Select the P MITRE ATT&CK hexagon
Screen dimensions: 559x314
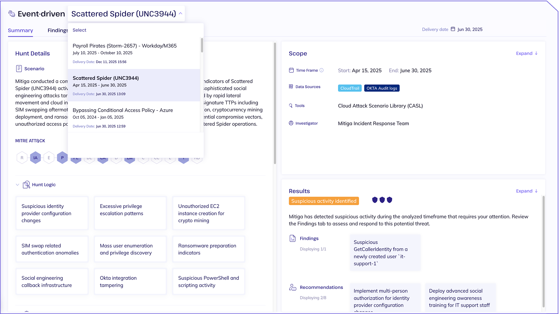click(x=62, y=158)
